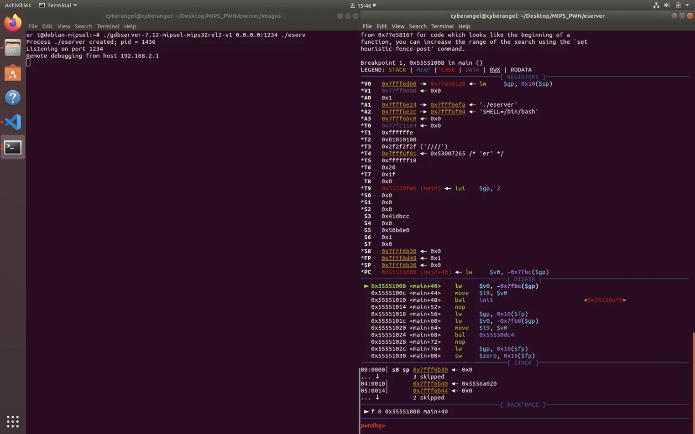Image resolution: width=695 pixels, height=434 pixels.
Task: Click the BACKTRACE section header
Action: pyautogui.click(x=523, y=405)
